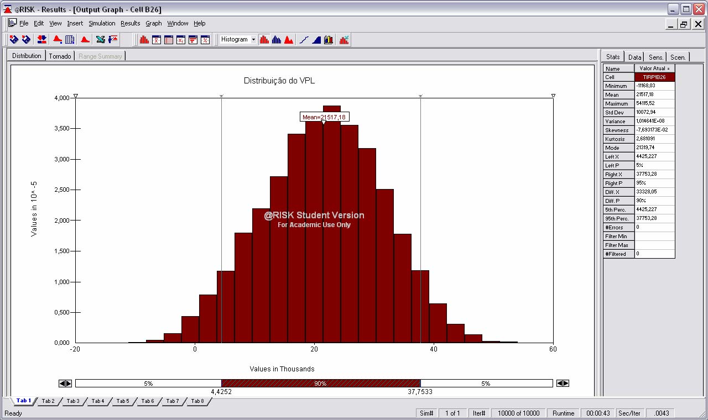Click the define distribution red curve icon
The height and width of the screenshot is (420, 708).
[58, 39]
